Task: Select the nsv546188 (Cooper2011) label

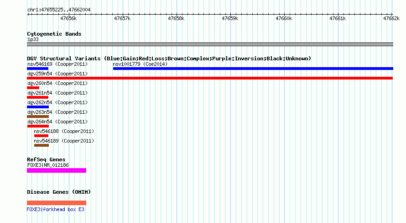Action: pos(64,131)
